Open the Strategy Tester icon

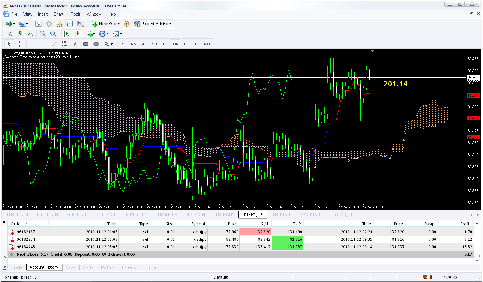point(80,24)
